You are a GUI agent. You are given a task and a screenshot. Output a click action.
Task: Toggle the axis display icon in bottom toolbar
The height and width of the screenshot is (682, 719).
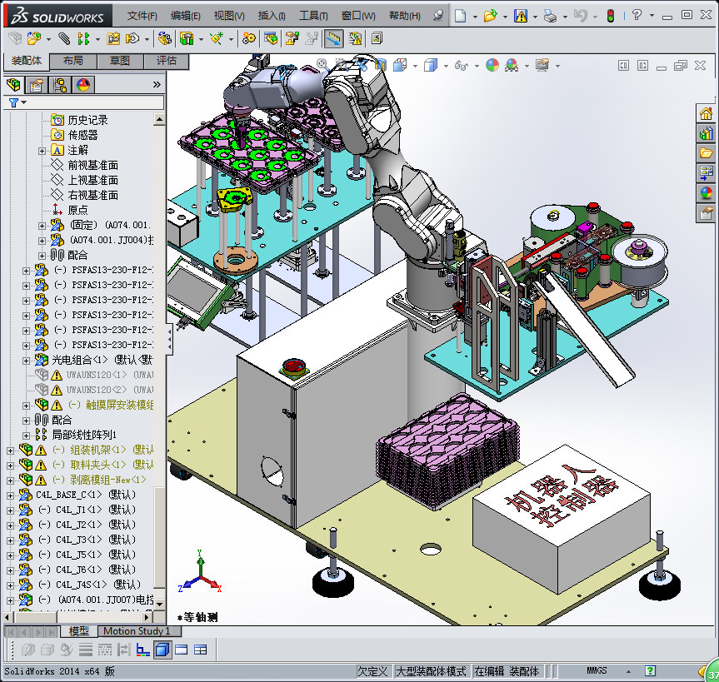tap(143, 650)
